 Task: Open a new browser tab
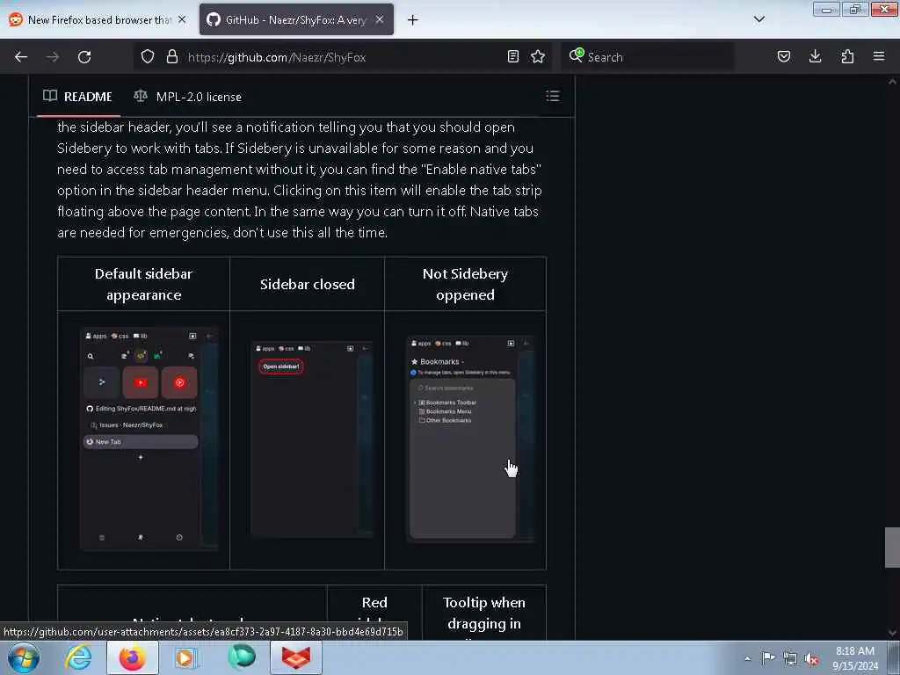pyautogui.click(x=413, y=20)
